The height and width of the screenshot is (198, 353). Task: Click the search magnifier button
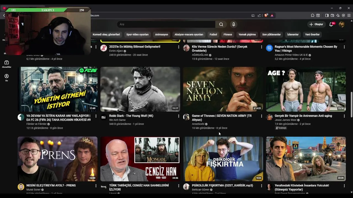click(x=221, y=24)
